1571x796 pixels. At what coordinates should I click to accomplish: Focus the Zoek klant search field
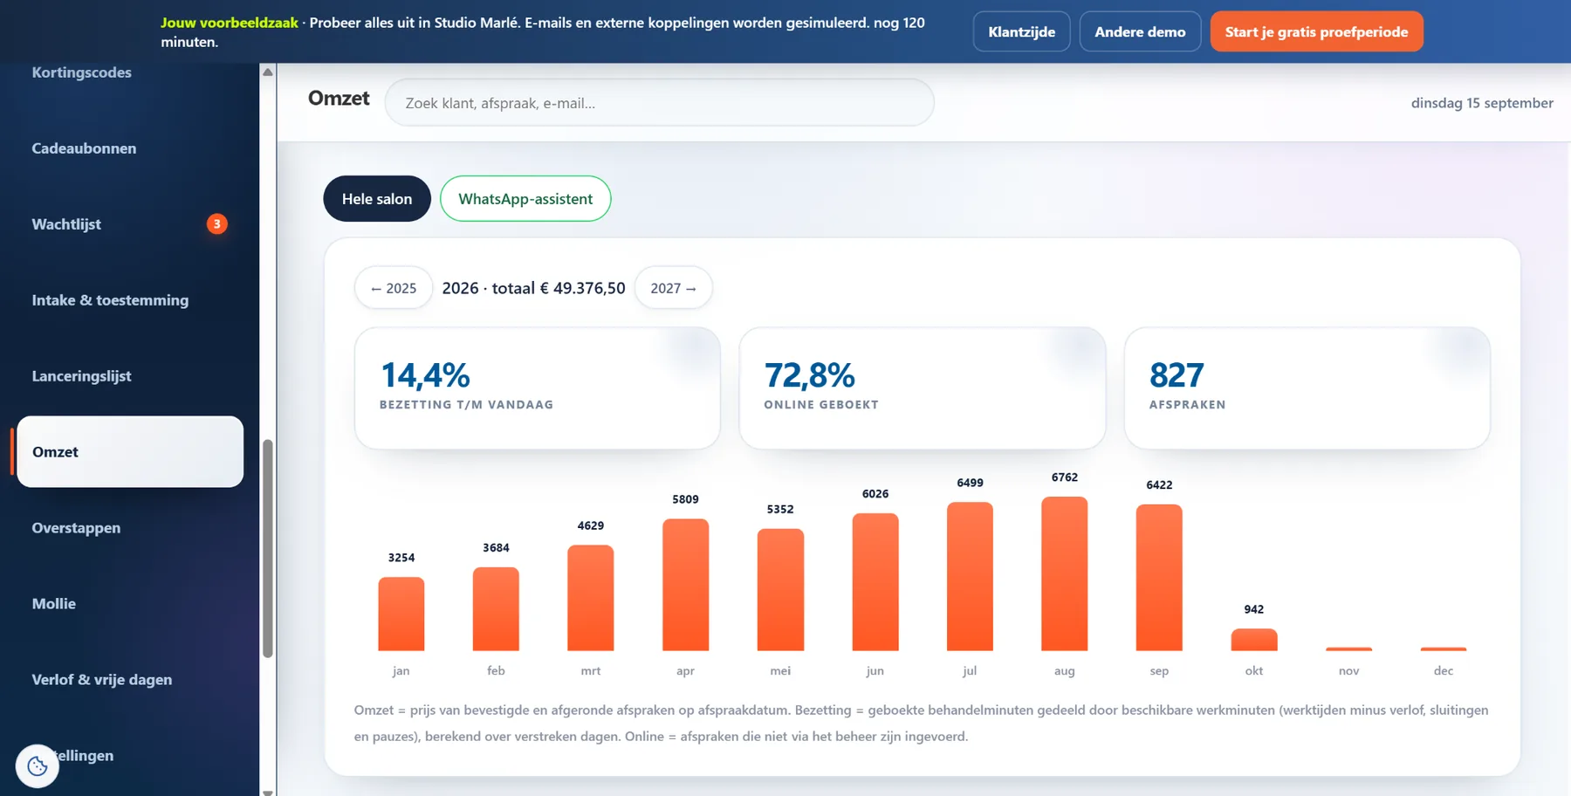coord(659,103)
